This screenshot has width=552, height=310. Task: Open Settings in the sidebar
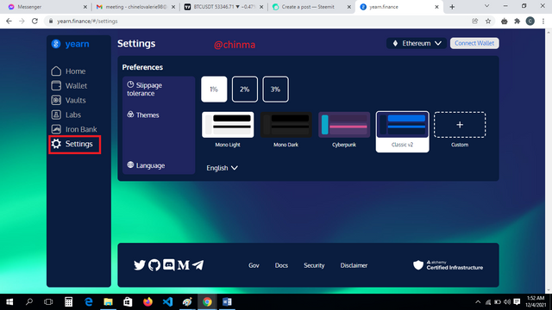[x=72, y=144]
